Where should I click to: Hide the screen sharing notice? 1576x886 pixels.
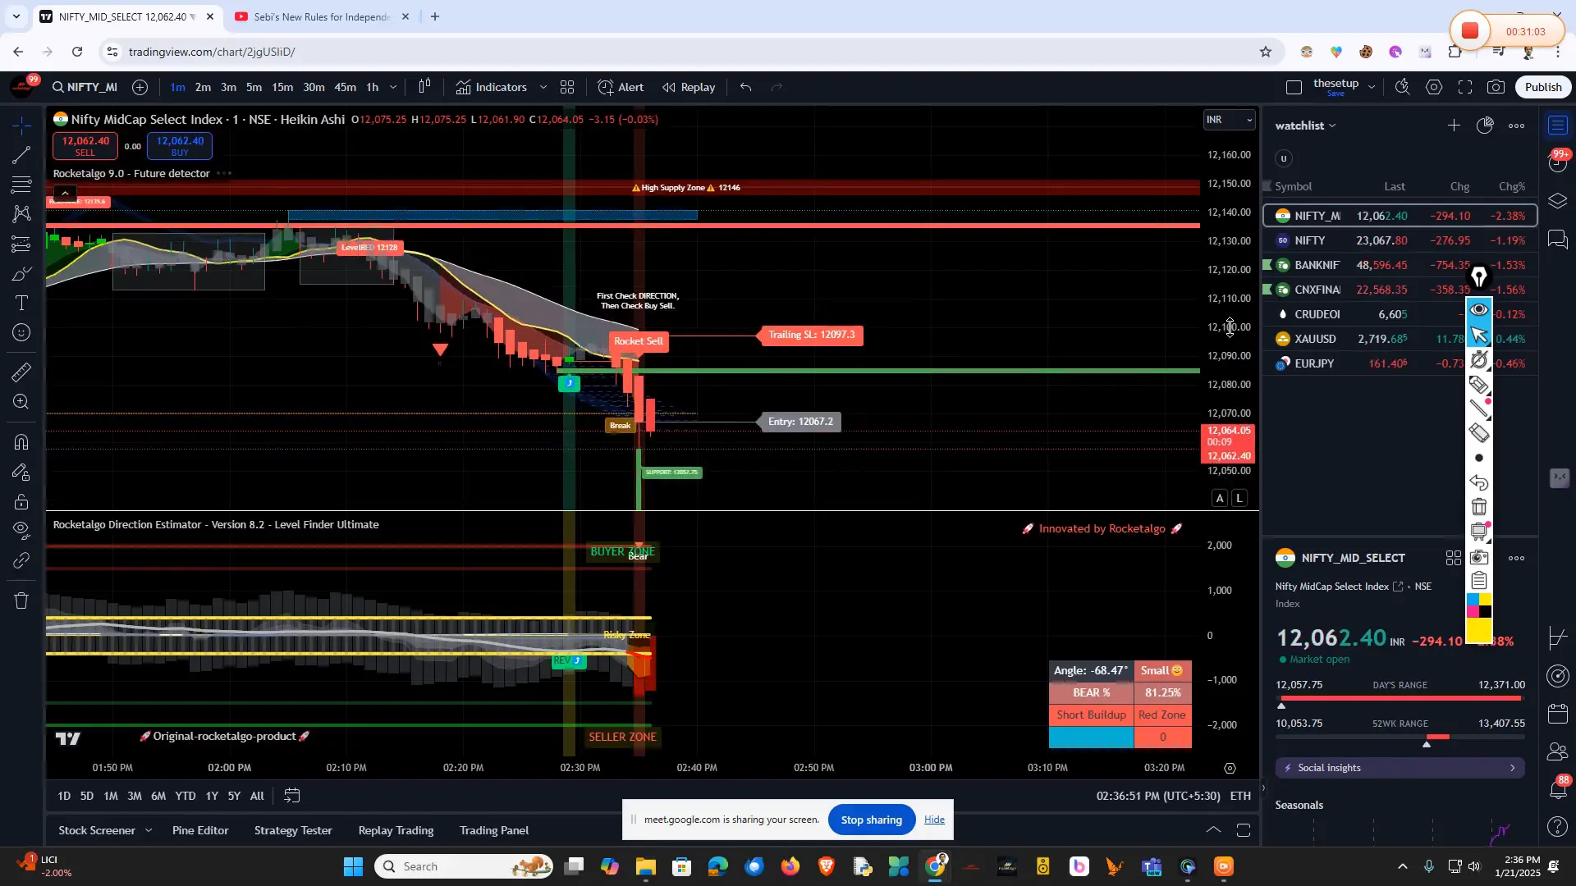click(x=934, y=820)
